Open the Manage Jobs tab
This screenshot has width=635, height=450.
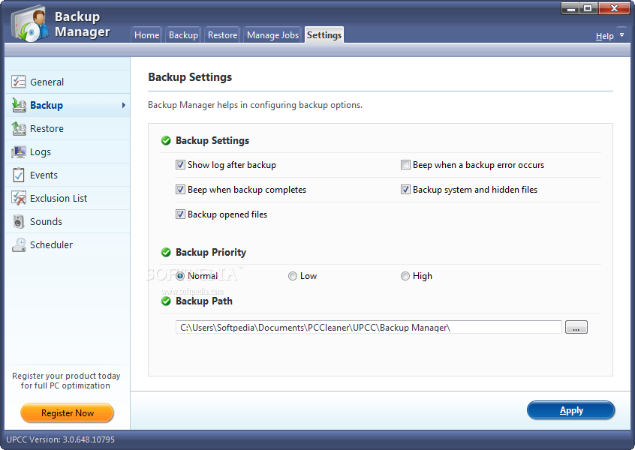(272, 35)
